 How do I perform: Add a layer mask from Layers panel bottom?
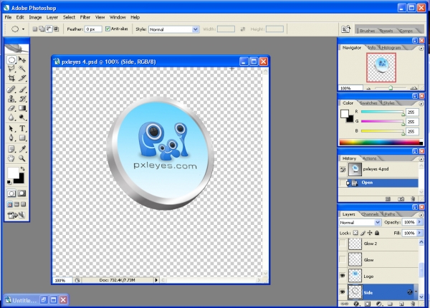pos(368,304)
